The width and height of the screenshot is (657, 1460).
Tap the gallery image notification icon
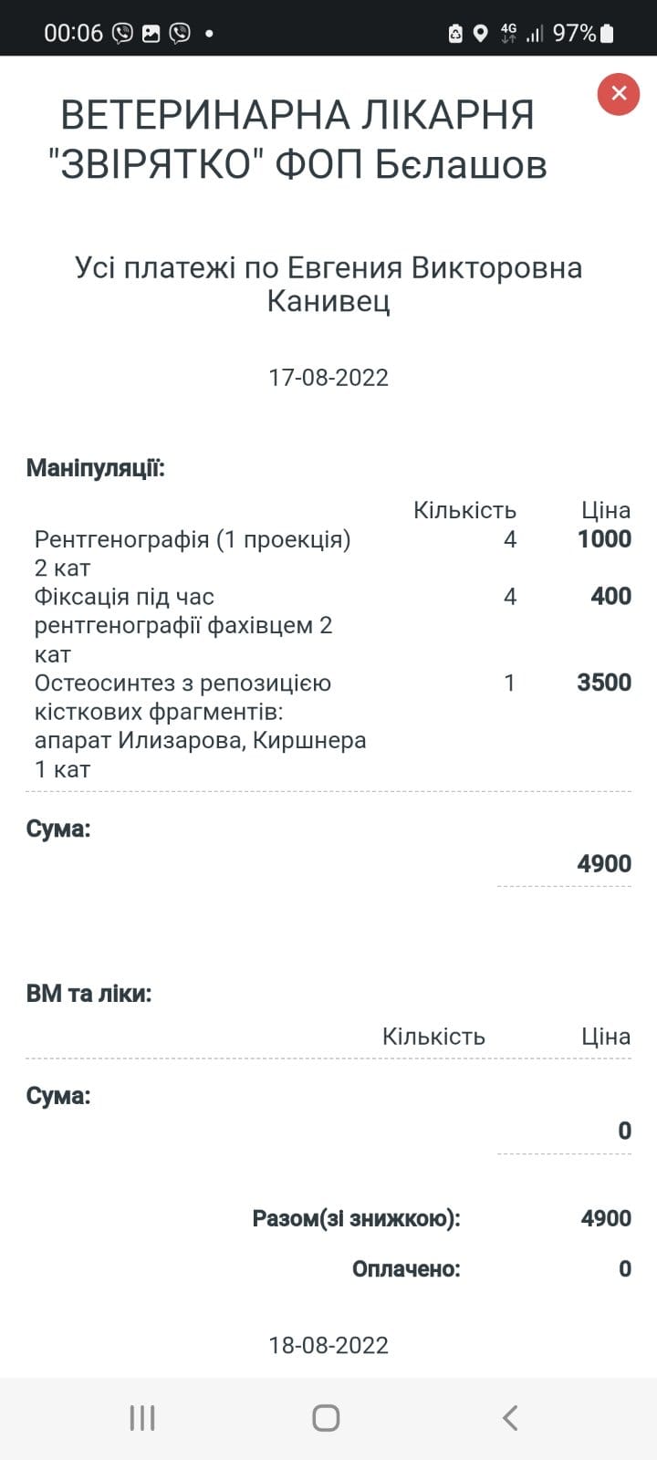[x=151, y=34]
